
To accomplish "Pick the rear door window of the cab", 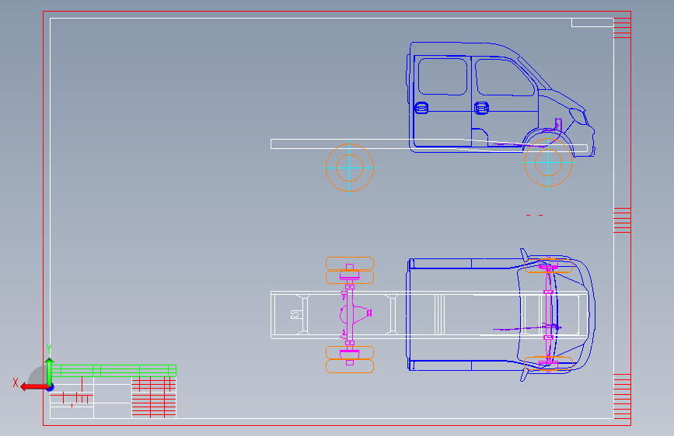I will [442, 76].
